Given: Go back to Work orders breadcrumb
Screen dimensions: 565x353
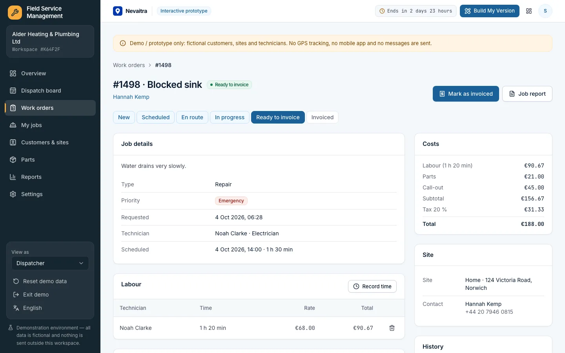Looking at the screenshot, I should [129, 65].
